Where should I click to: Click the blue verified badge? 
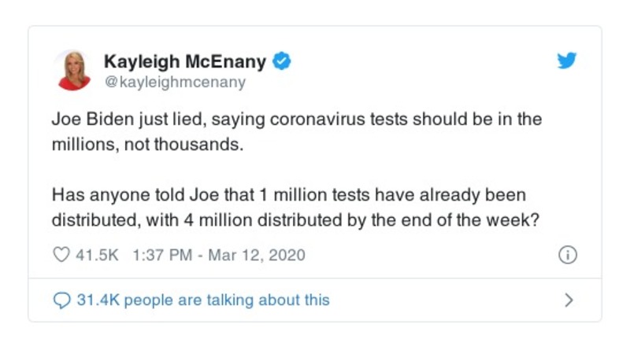pyautogui.click(x=281, y=61)
